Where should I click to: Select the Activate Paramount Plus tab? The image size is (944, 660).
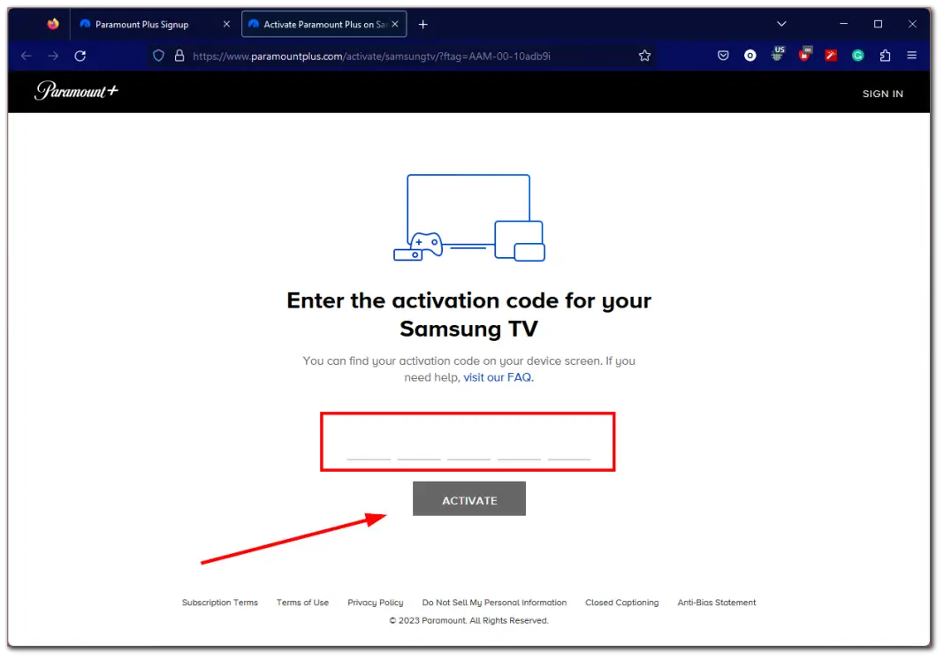[x=318, y=24]
